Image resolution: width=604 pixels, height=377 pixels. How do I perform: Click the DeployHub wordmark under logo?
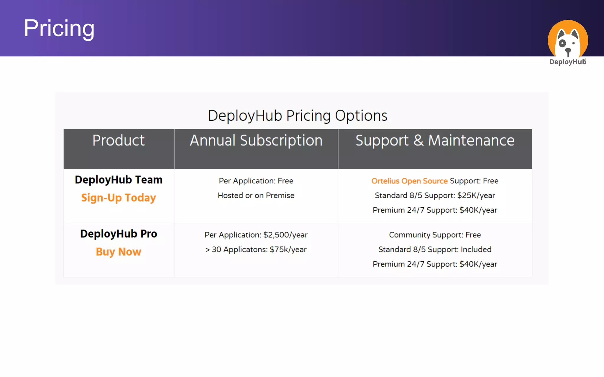point(568,62)
